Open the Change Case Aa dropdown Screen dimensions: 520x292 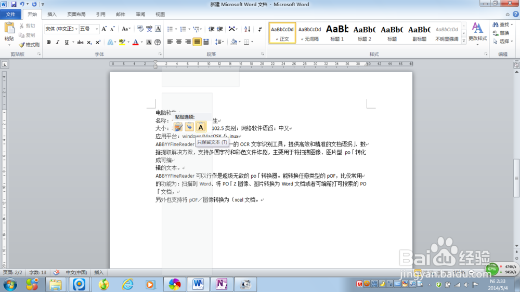pyautogui.click(x=126, y=29)
